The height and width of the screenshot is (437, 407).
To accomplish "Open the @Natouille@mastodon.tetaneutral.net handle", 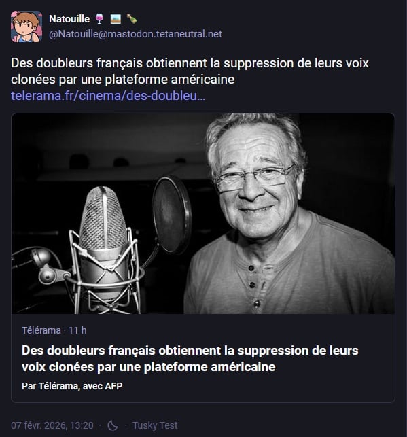I will [x=135, y=34].
